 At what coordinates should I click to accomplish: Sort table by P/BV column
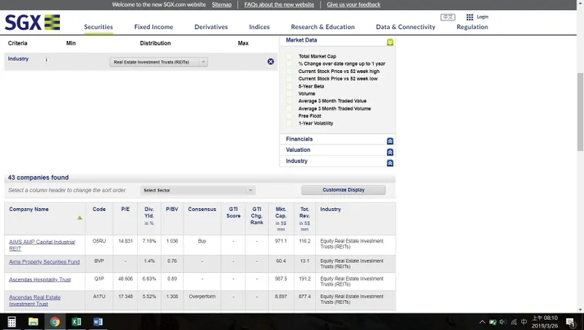(172, 210)
